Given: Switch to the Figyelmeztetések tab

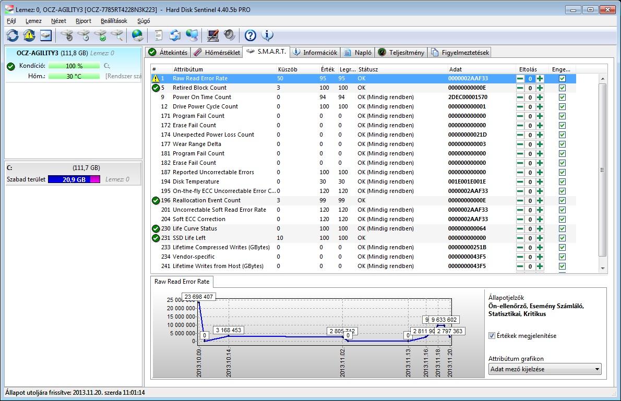Looking at the screenshot, I should (x=460, y=52).
